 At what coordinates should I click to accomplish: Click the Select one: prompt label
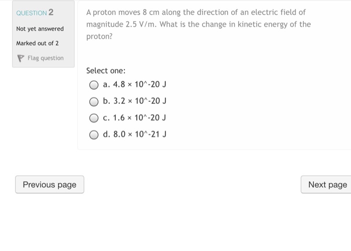point(106,71)
